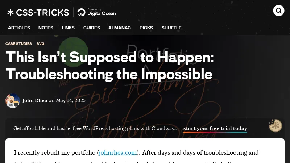Click the May 14, 2025 publish date
The height and width of the screenshot is (163, 290).
point(70,100)
